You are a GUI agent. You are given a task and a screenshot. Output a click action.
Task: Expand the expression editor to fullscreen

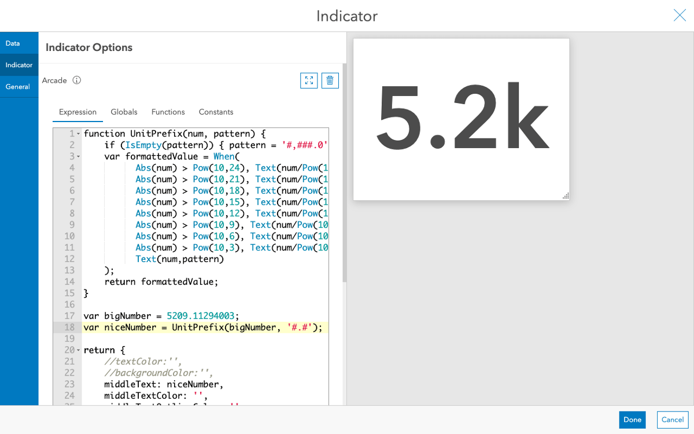[309, 80]
